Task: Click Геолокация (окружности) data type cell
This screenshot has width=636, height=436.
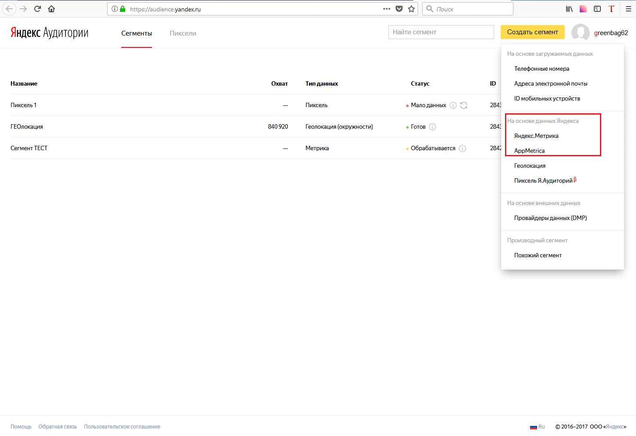Action: point(339,127)
